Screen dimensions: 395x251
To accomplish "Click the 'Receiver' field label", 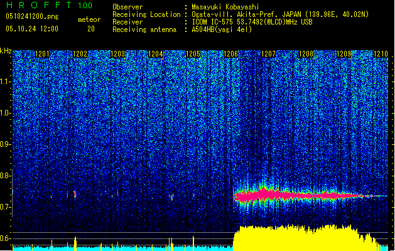I will (x=127, y=22).
